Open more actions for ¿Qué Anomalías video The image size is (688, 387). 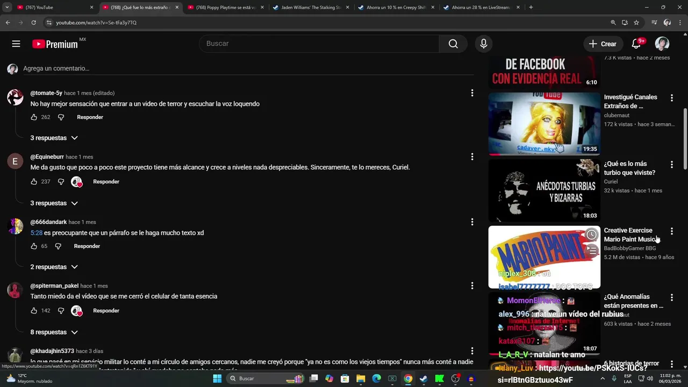671,297
